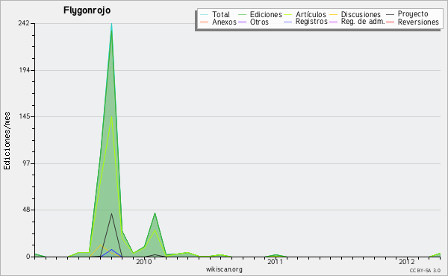Viewport: 448px width, 276px height.
Task: Click the Reg. de adm. legend label
Action: coord(363,22)
